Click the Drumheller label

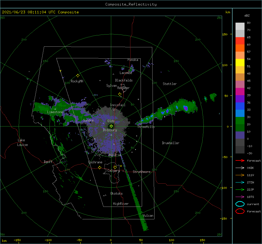coord(171,143)
